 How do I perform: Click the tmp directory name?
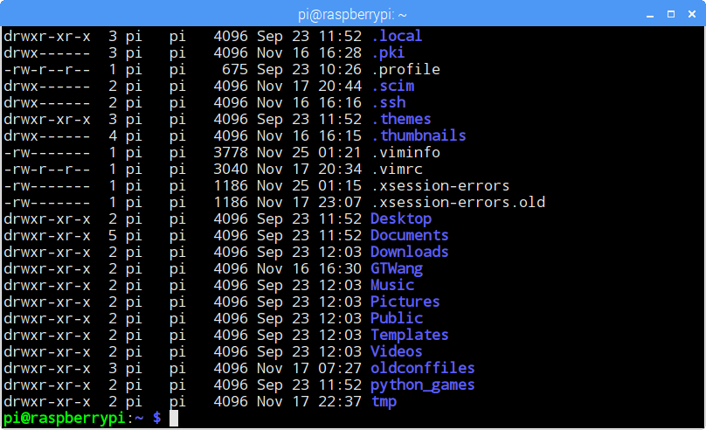[x=383, y=401]
